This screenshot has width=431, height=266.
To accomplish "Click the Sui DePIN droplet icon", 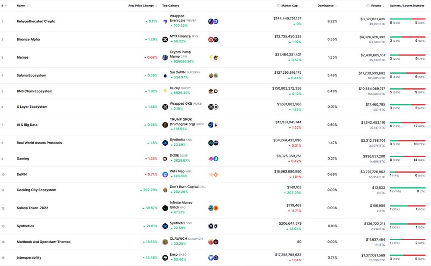I will 165,75.
